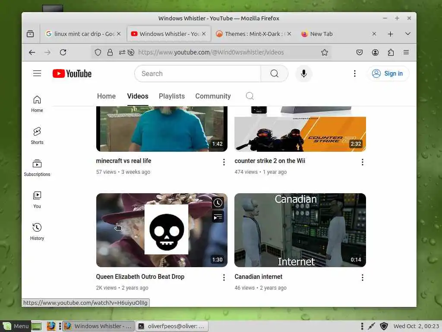This screenshot has height=332, width=442.
Task: Open the Firefox account icon
Action: 375,52
